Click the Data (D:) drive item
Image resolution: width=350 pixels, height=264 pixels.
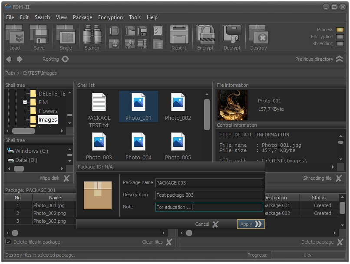click(23, 160)
